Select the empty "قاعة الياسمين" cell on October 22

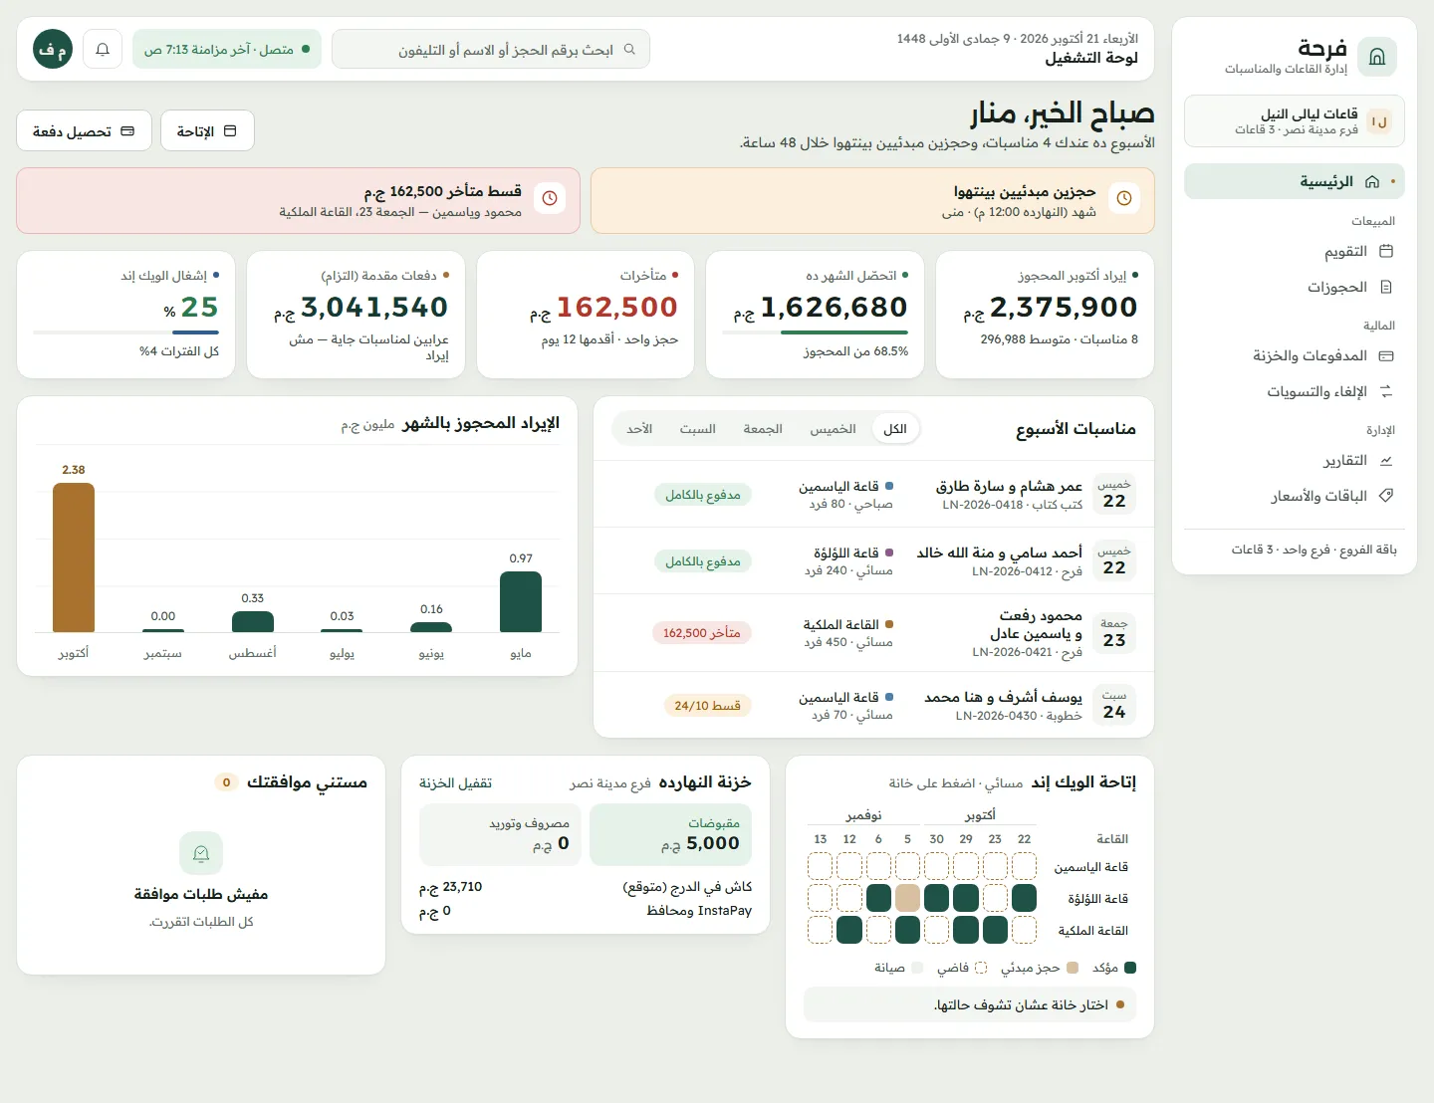click(x=1024, y=866)
